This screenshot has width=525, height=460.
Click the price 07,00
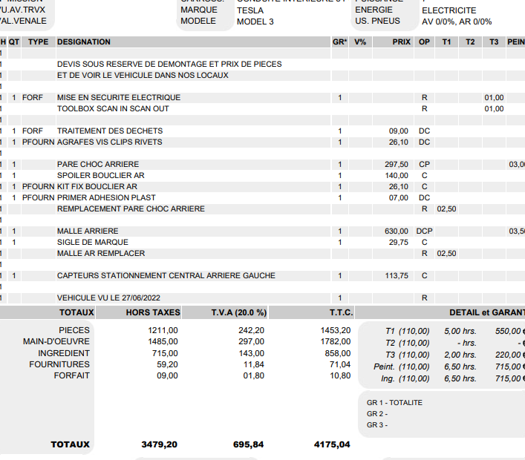point(399,197)
